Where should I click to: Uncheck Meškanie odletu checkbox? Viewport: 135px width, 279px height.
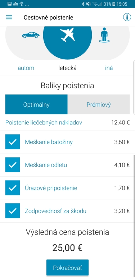coord(13,165)
